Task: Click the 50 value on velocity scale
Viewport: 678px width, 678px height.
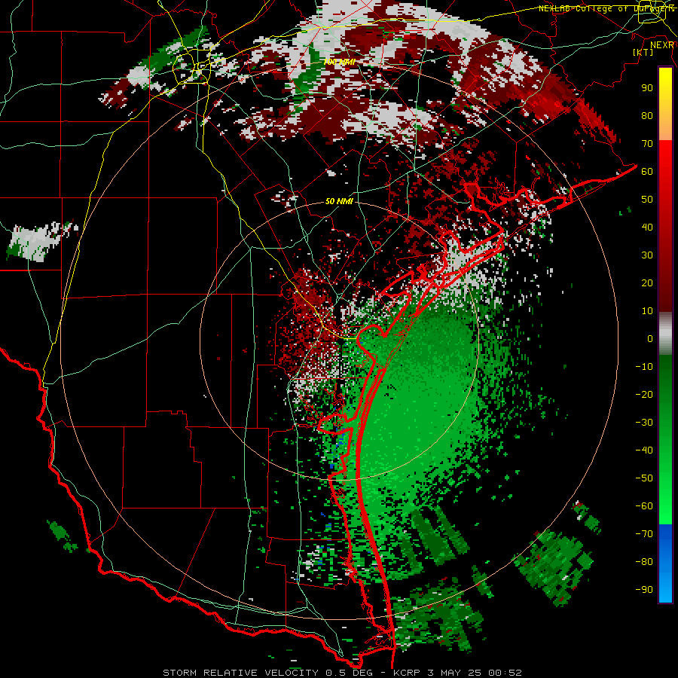Action: click(647, 200)
